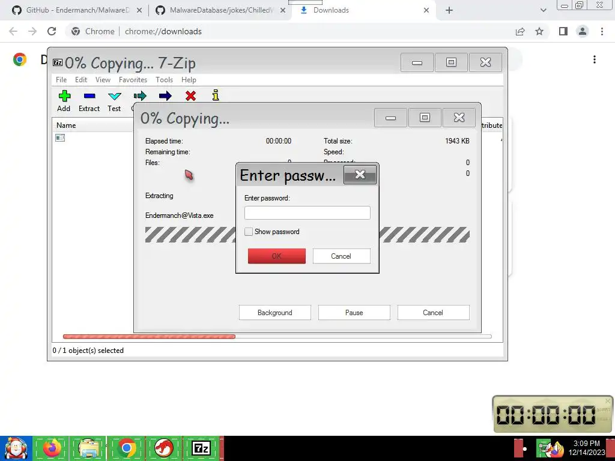Image resolution: width=615 pixels, height=461 pixels.
Task: Click Cancel in the Copying progress dialog
Action: tap(433, 312)
